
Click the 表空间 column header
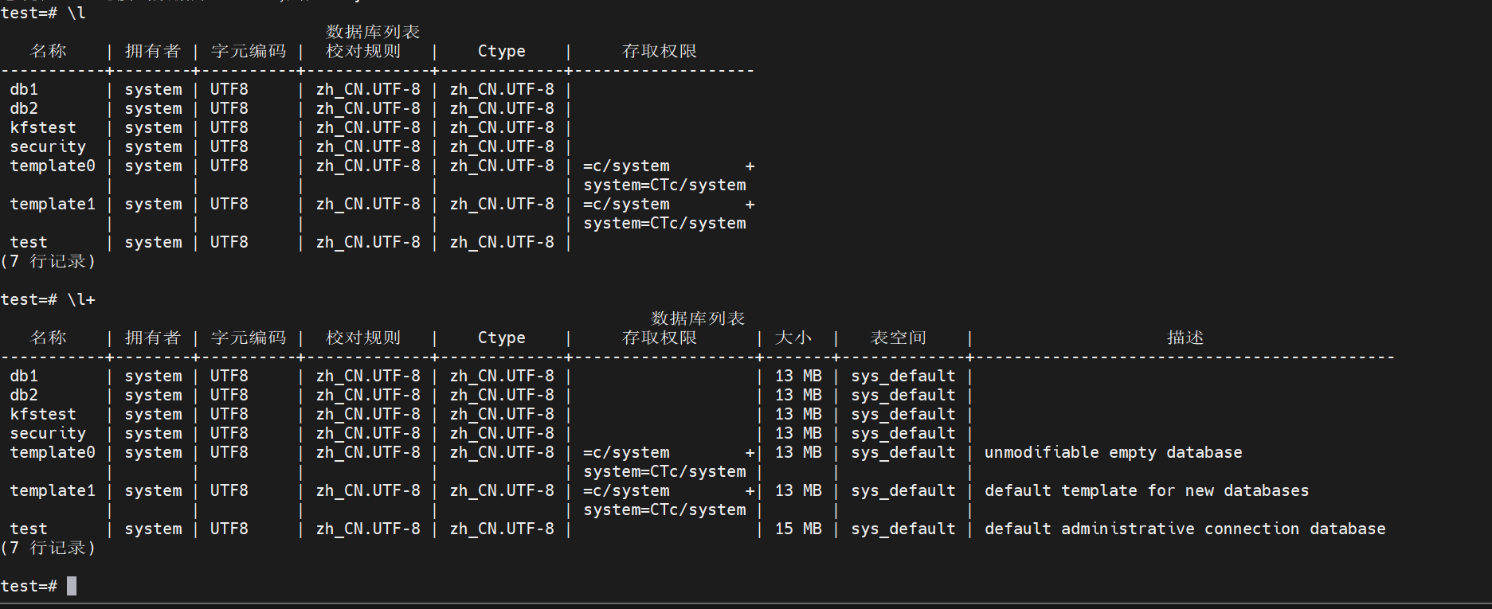tap(899, 338)
